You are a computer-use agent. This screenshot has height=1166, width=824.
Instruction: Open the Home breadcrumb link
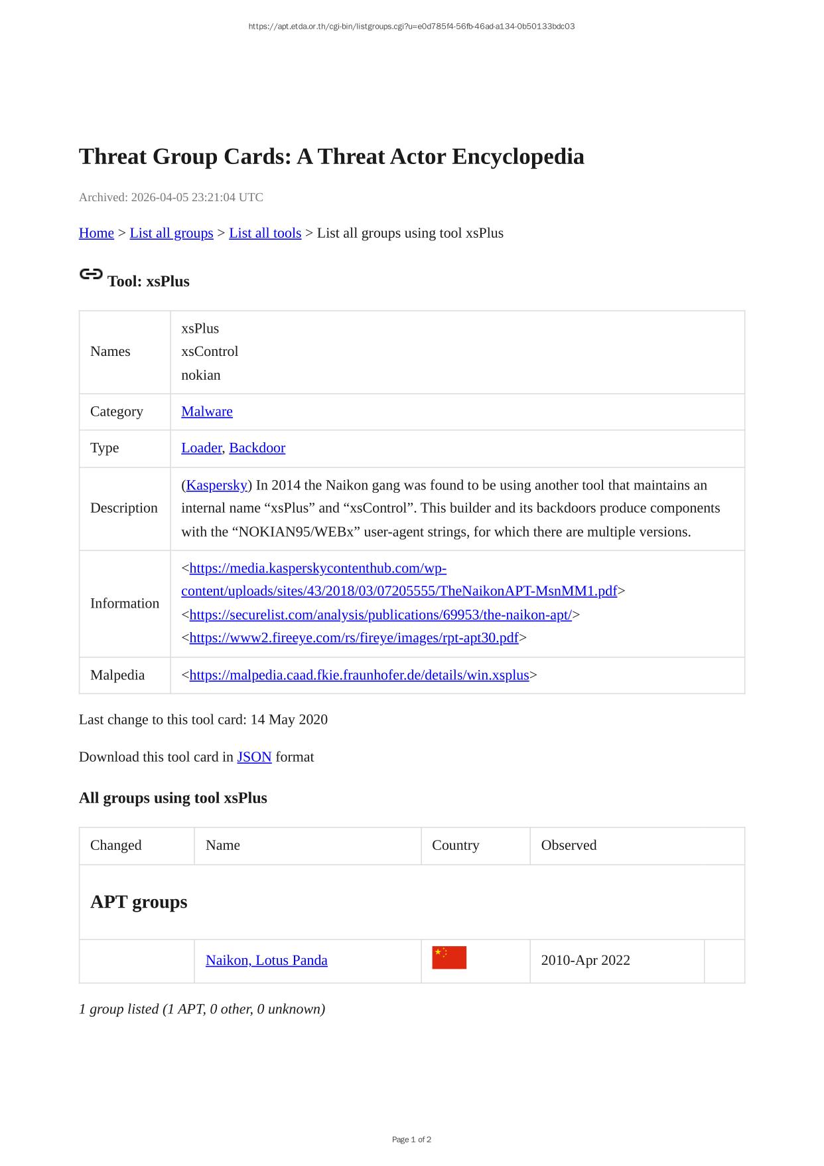[x=96, y=233]
